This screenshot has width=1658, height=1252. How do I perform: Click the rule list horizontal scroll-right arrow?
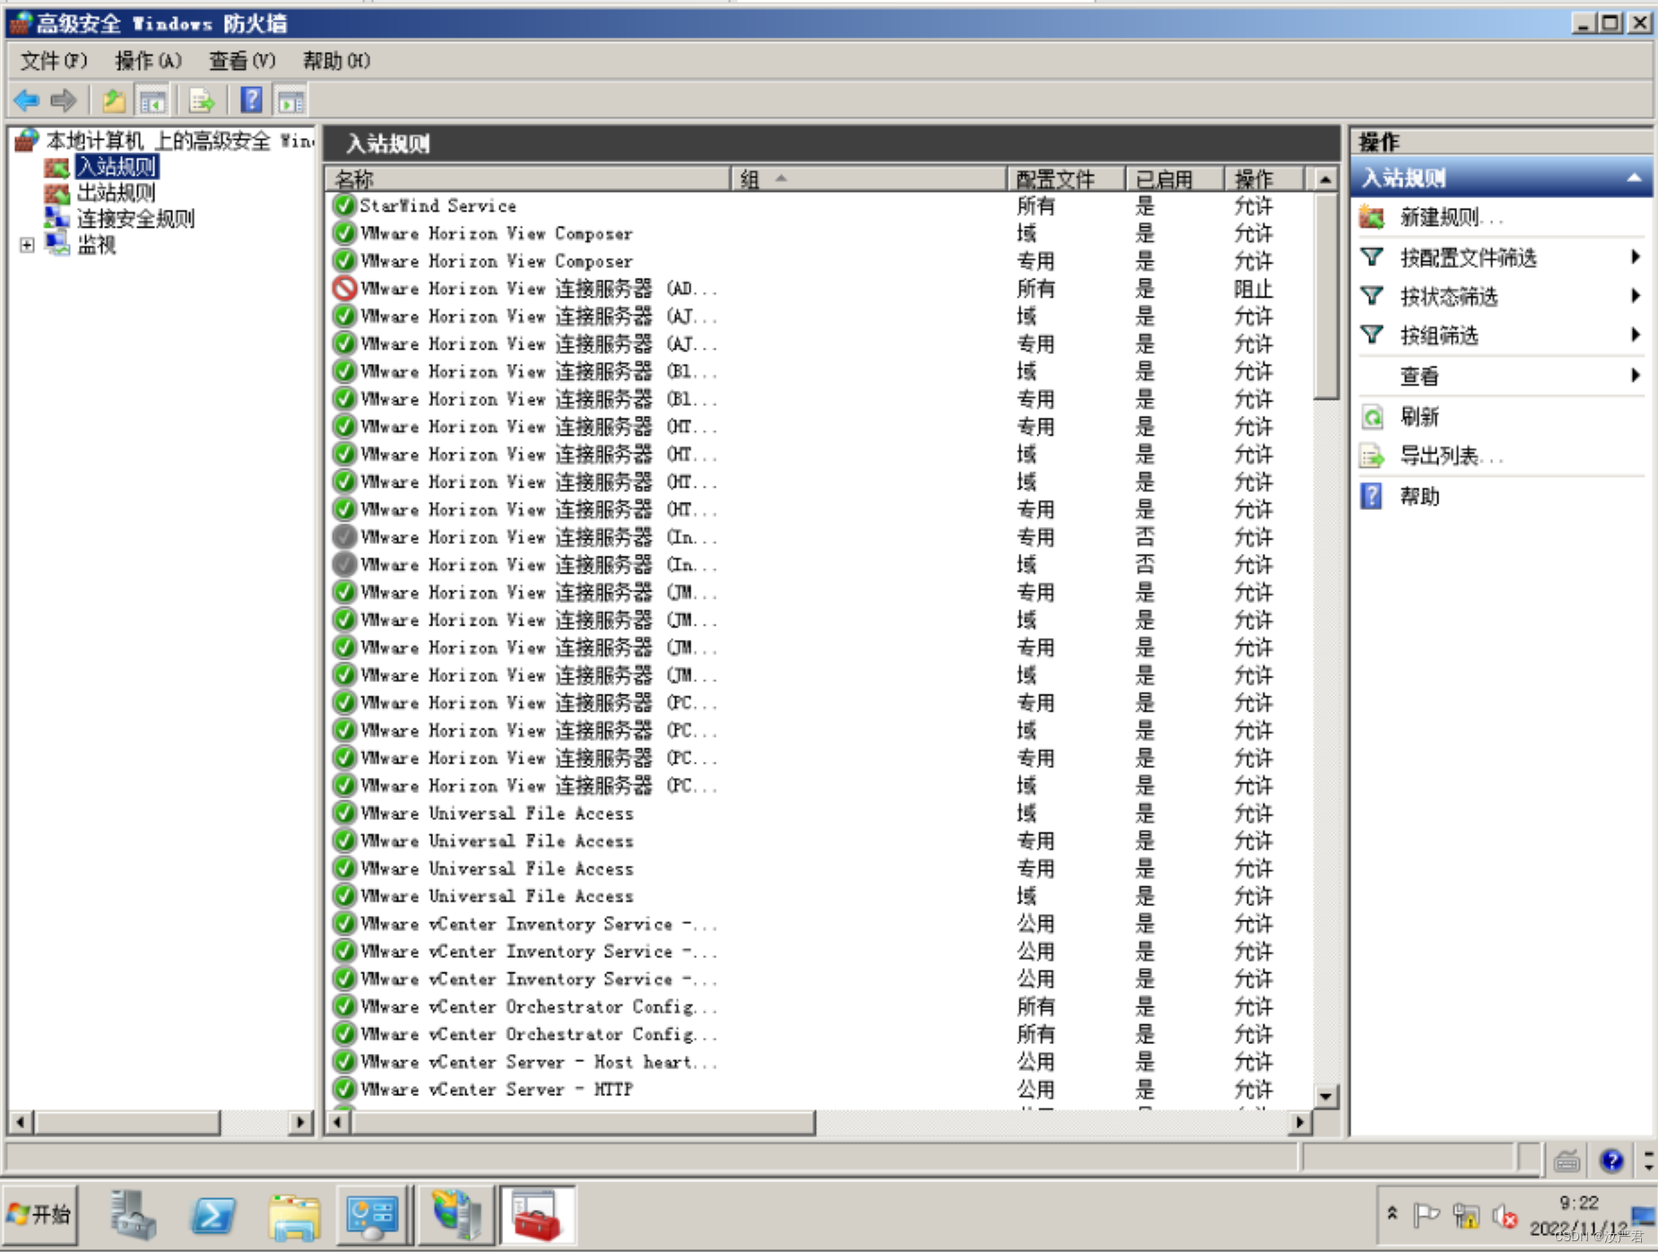coord(1300,1122)
